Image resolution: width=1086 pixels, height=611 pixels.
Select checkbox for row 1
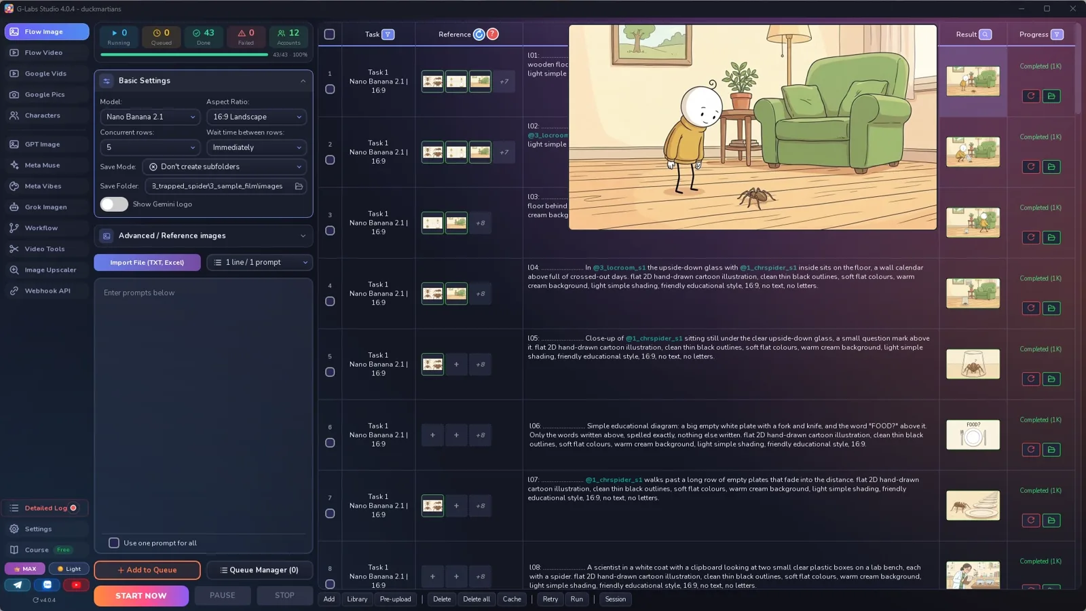click(x=330, y=89)
